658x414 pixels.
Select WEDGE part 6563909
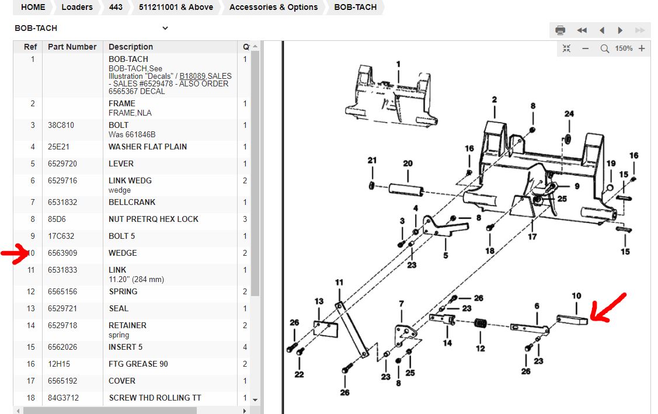click(62, 253)
